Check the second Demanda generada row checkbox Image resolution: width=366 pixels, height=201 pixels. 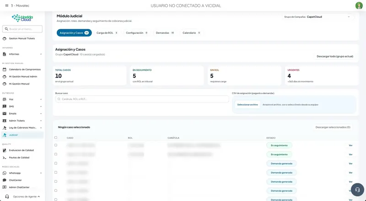point(56,172)
